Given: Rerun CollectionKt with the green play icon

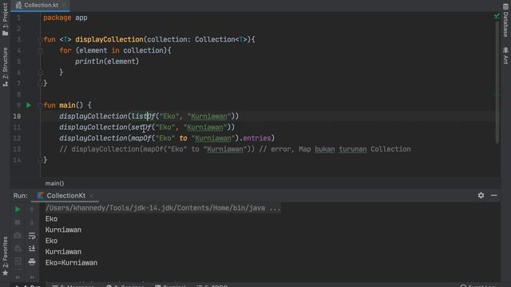Looking at the screenshot, I should tap(18, 209).
